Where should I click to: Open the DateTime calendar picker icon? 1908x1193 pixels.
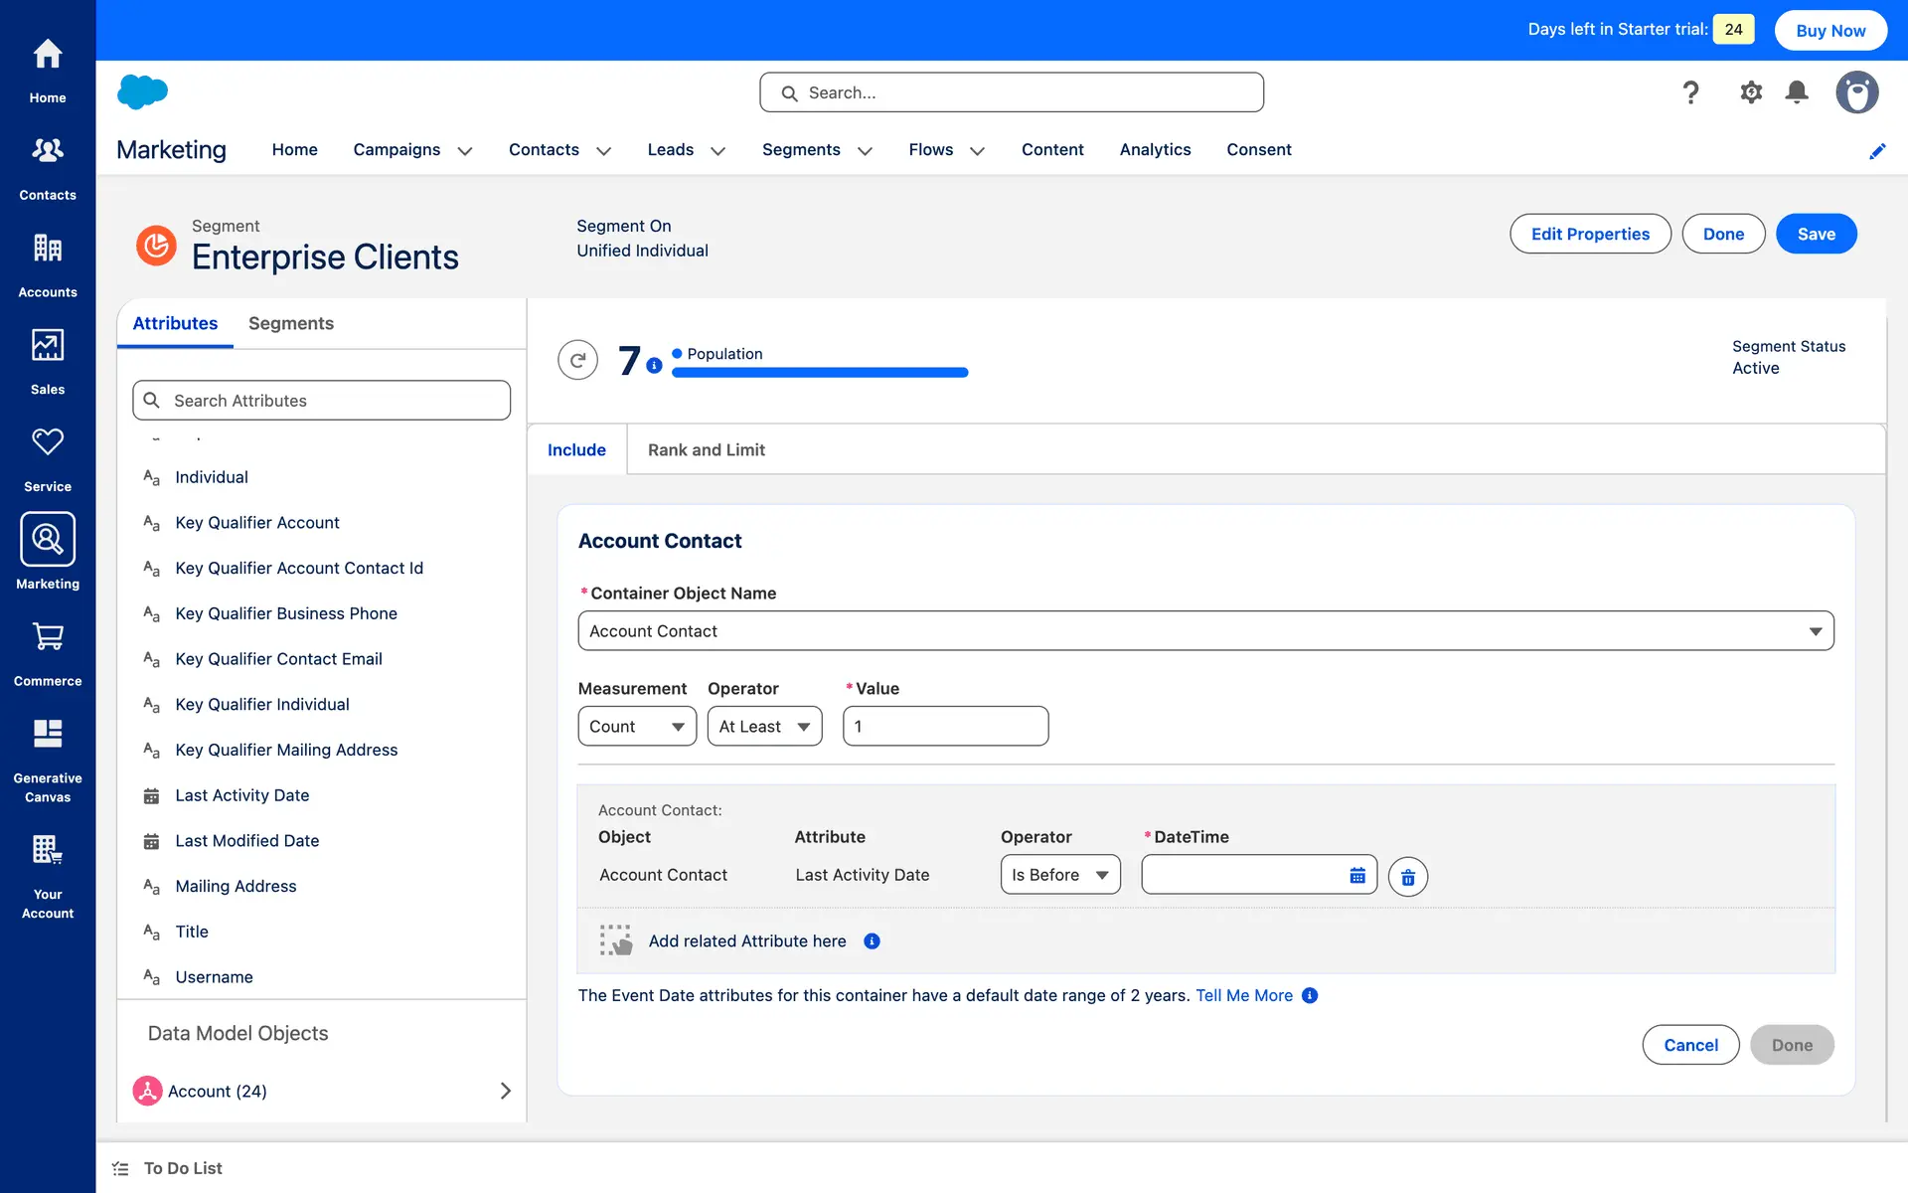1357,876
